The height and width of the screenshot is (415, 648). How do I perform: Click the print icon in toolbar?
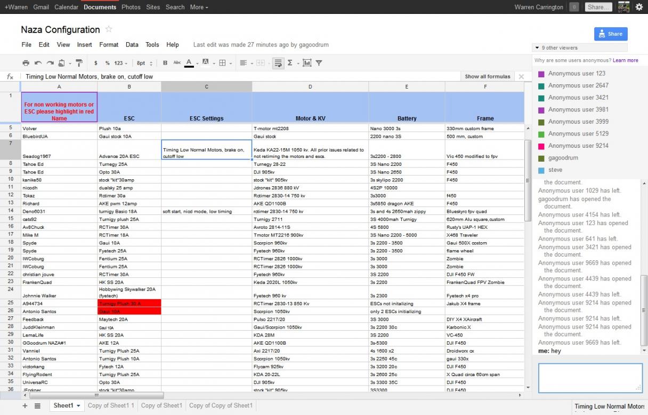tap(26, 63)
